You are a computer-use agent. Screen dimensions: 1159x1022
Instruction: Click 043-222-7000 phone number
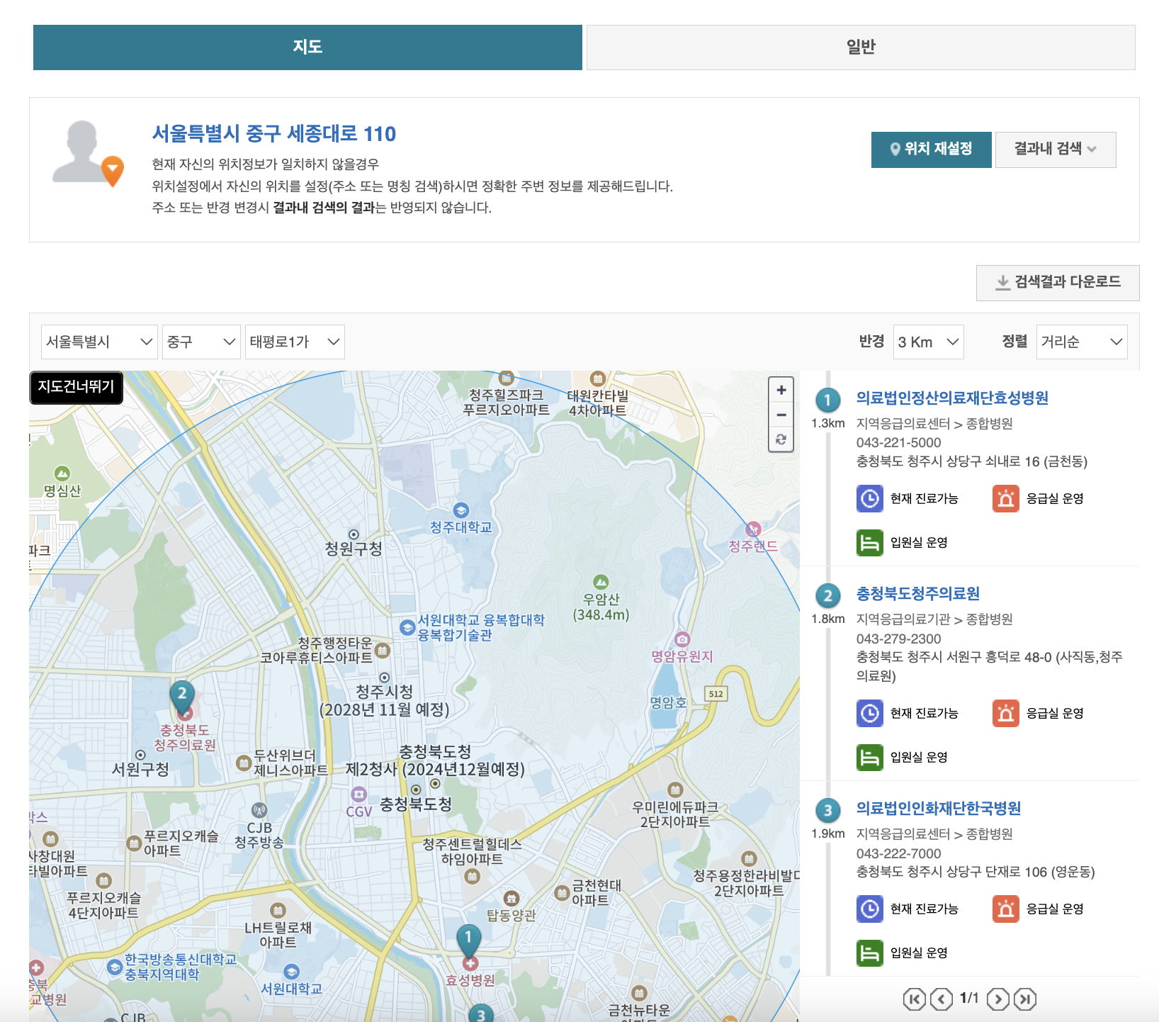tap(898, 854)
